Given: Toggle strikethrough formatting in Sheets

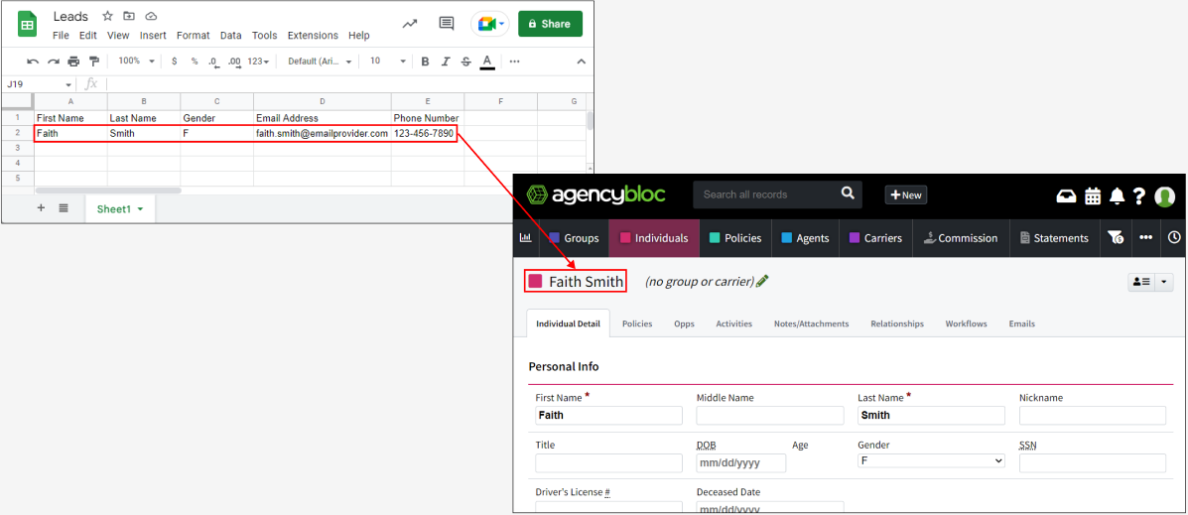Looking at the screenshot, I should [x=465, y=62].
